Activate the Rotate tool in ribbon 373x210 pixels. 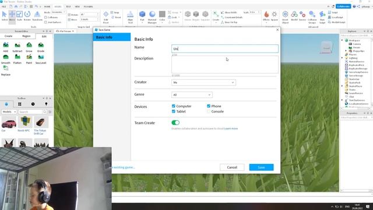coord(27,16)
